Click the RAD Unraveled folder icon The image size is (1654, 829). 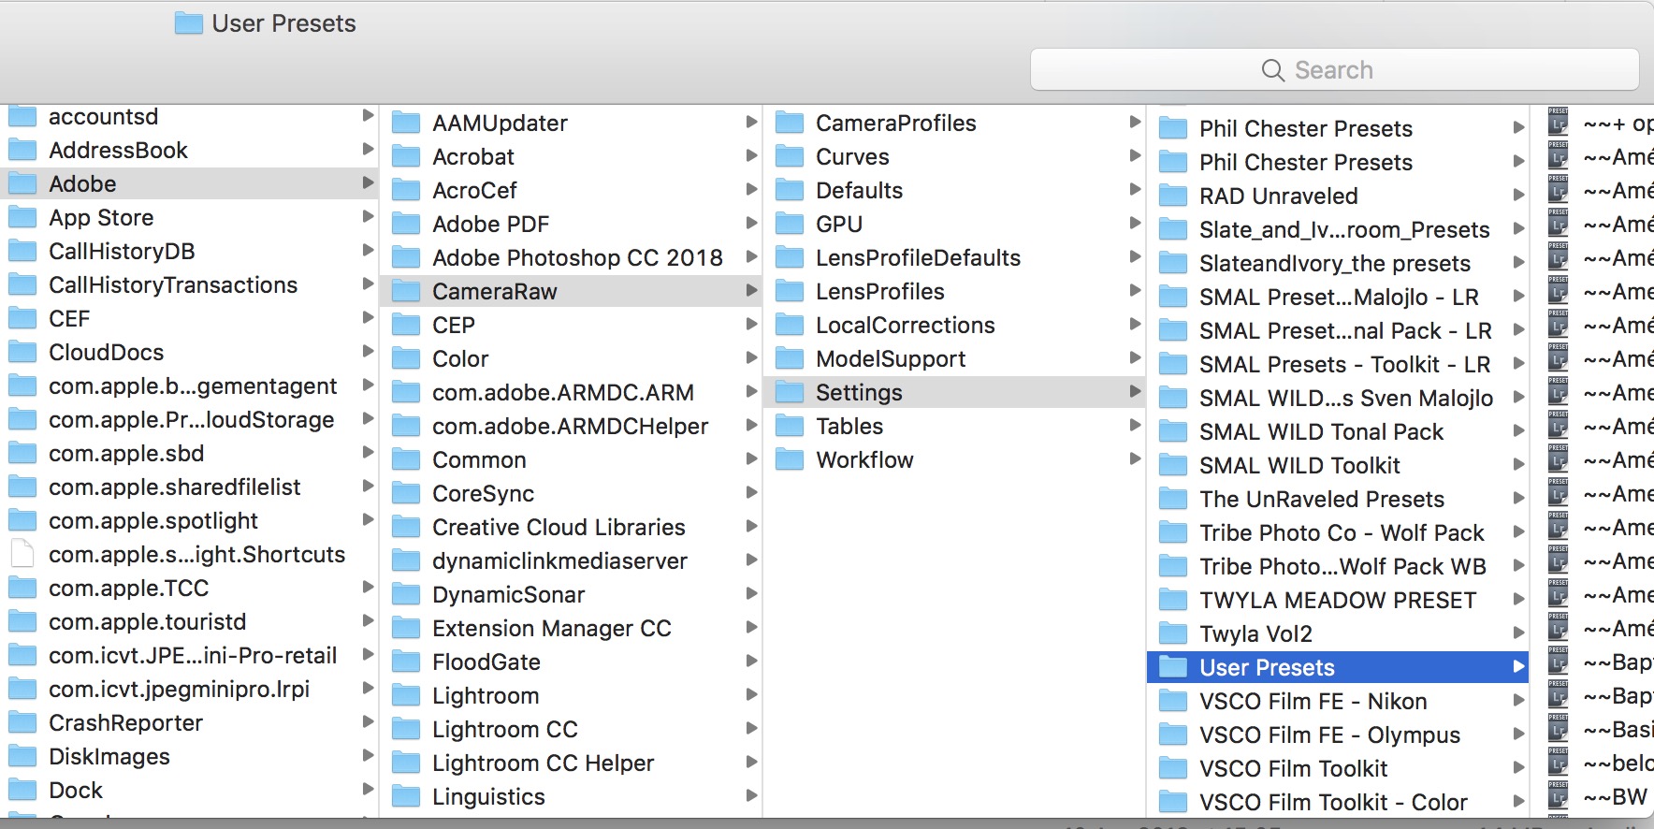[x=1173, y=196]
